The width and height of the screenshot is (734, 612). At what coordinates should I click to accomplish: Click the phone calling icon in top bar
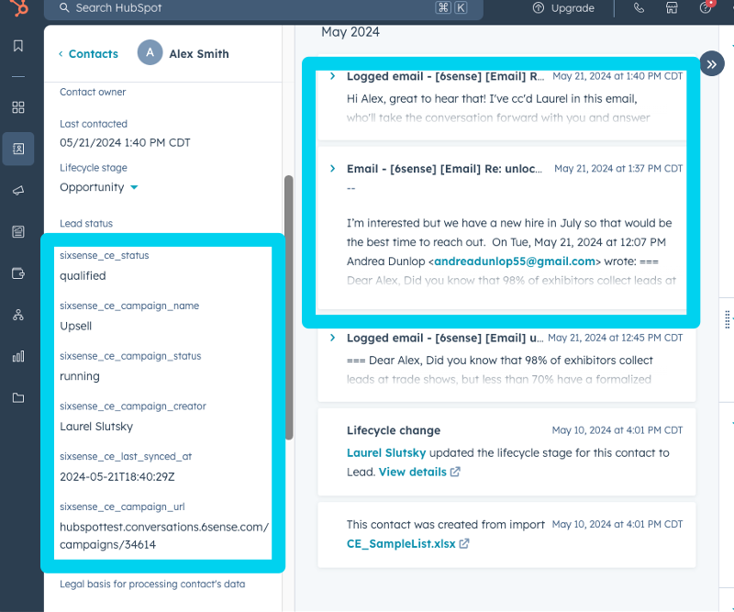[x=639, y=8]
